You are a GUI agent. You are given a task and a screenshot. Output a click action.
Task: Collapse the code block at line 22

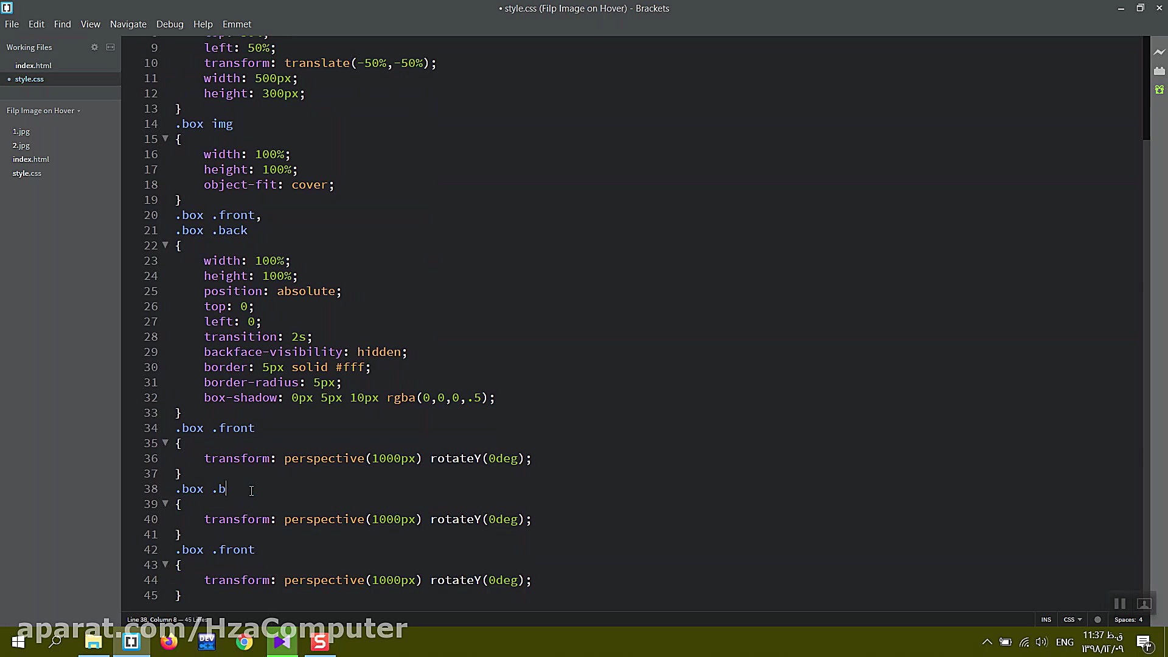[165, 245]
